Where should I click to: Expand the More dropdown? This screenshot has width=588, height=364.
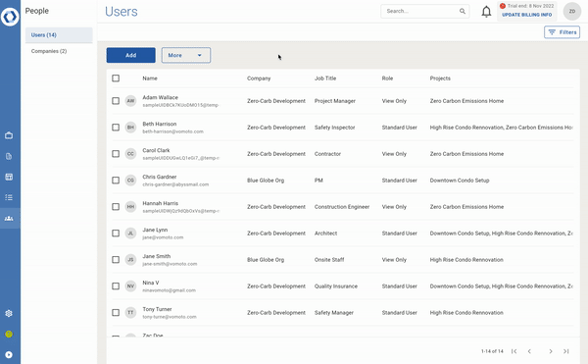tap(186, 55)
